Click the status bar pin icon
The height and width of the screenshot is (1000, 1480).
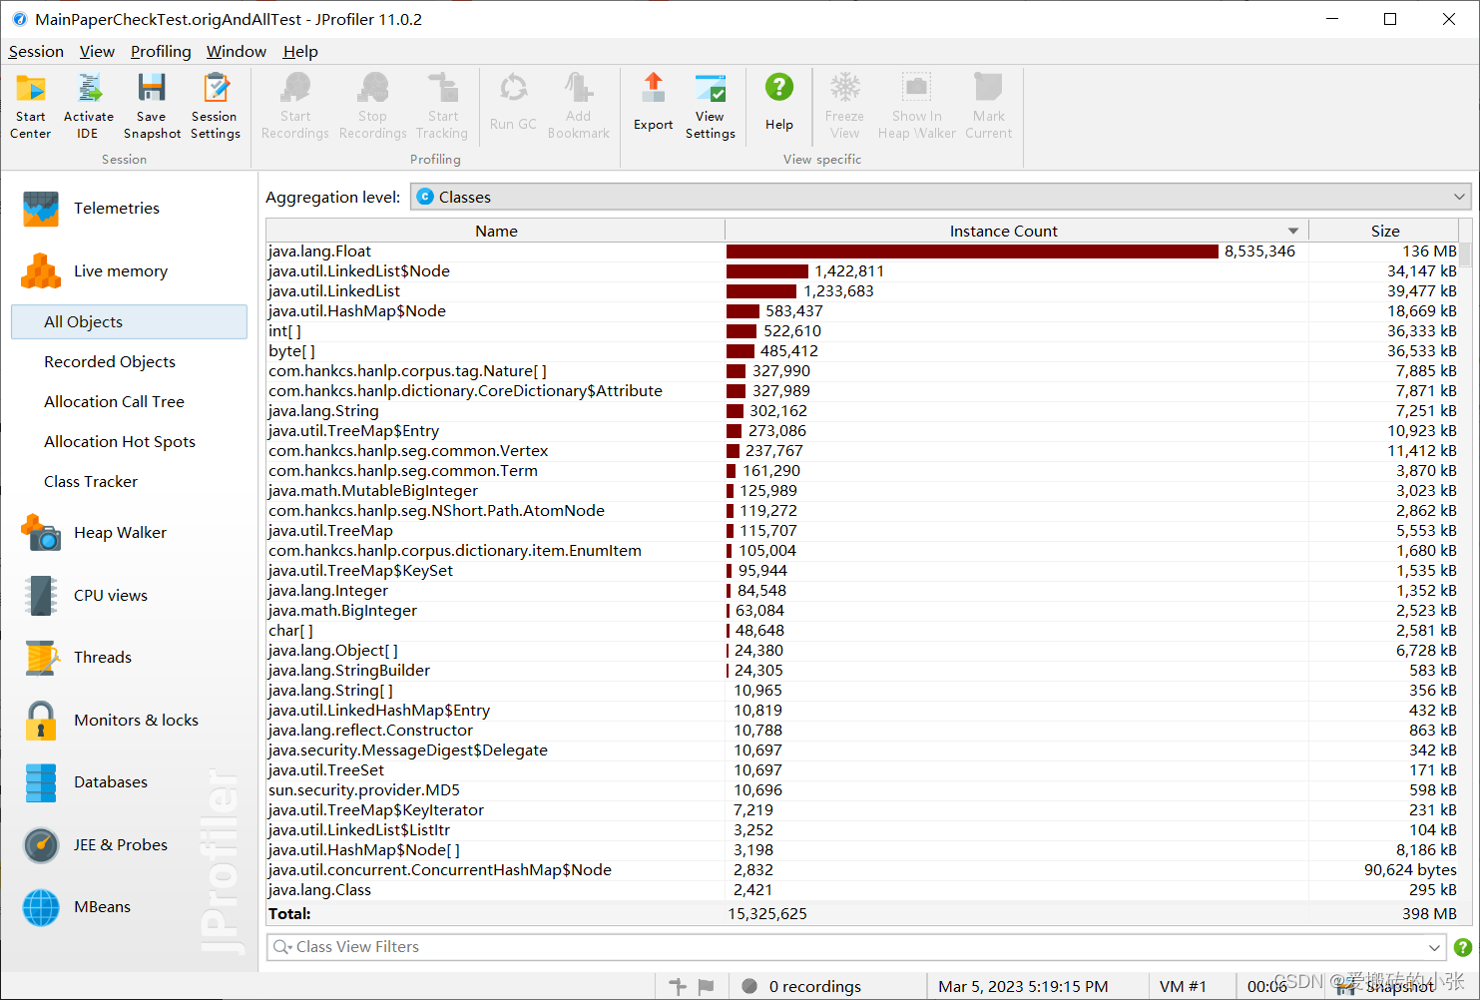coord(678,987)
